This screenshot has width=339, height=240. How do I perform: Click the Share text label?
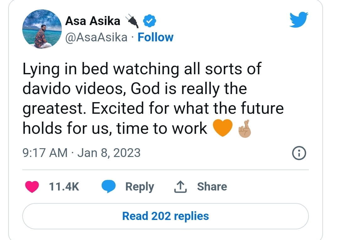point(212,186)
